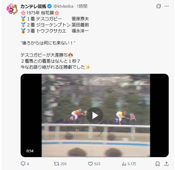Click the share upload icon

pos(166,164)
